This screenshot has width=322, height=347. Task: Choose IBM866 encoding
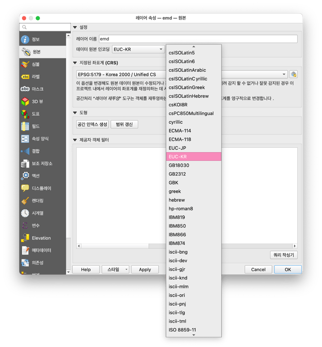pyautogui.click(x=193, y=234)
